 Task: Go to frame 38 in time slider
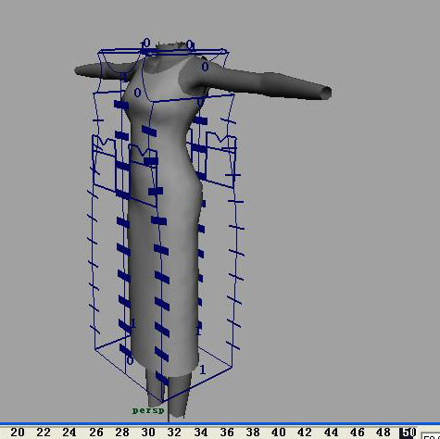253,433
